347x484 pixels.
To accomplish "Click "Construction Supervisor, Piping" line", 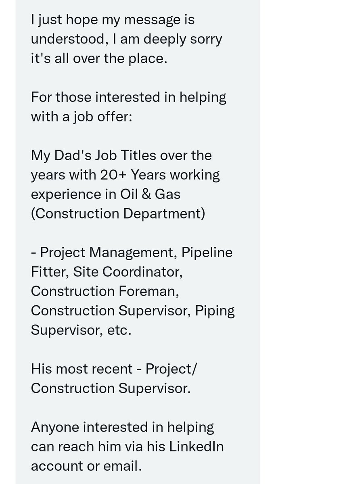I will coord(133,310).
